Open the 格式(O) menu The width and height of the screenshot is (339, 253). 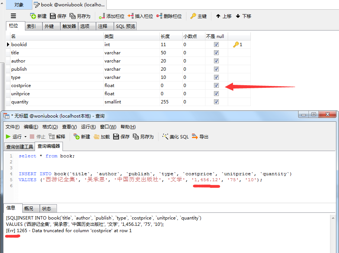tap(50, 127)
